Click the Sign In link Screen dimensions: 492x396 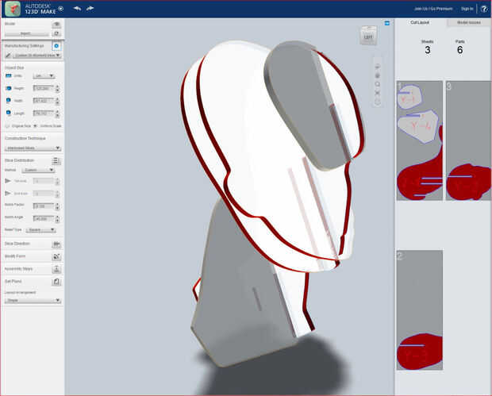click(x=467, y=9)
